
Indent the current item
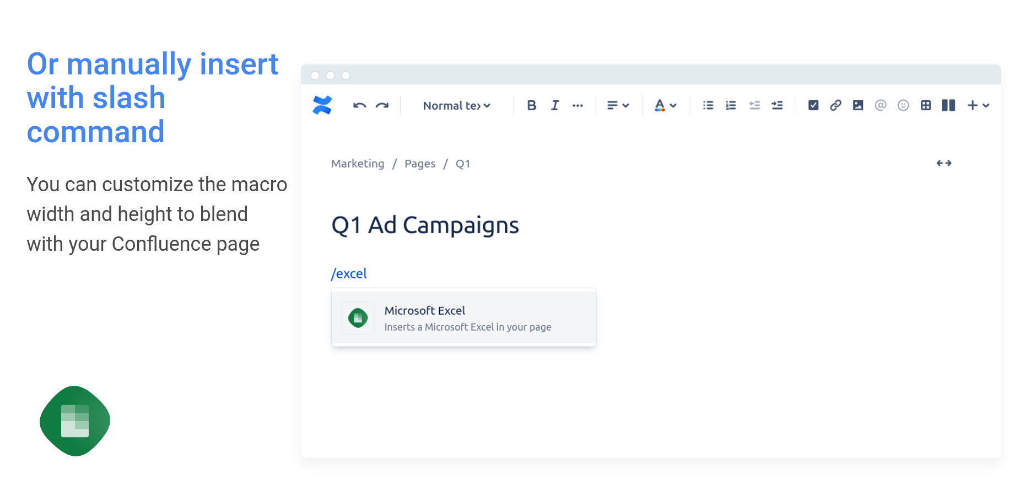coord(777,105)
